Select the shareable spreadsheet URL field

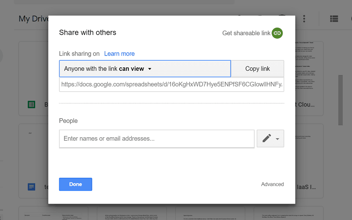tap(172, 84)
